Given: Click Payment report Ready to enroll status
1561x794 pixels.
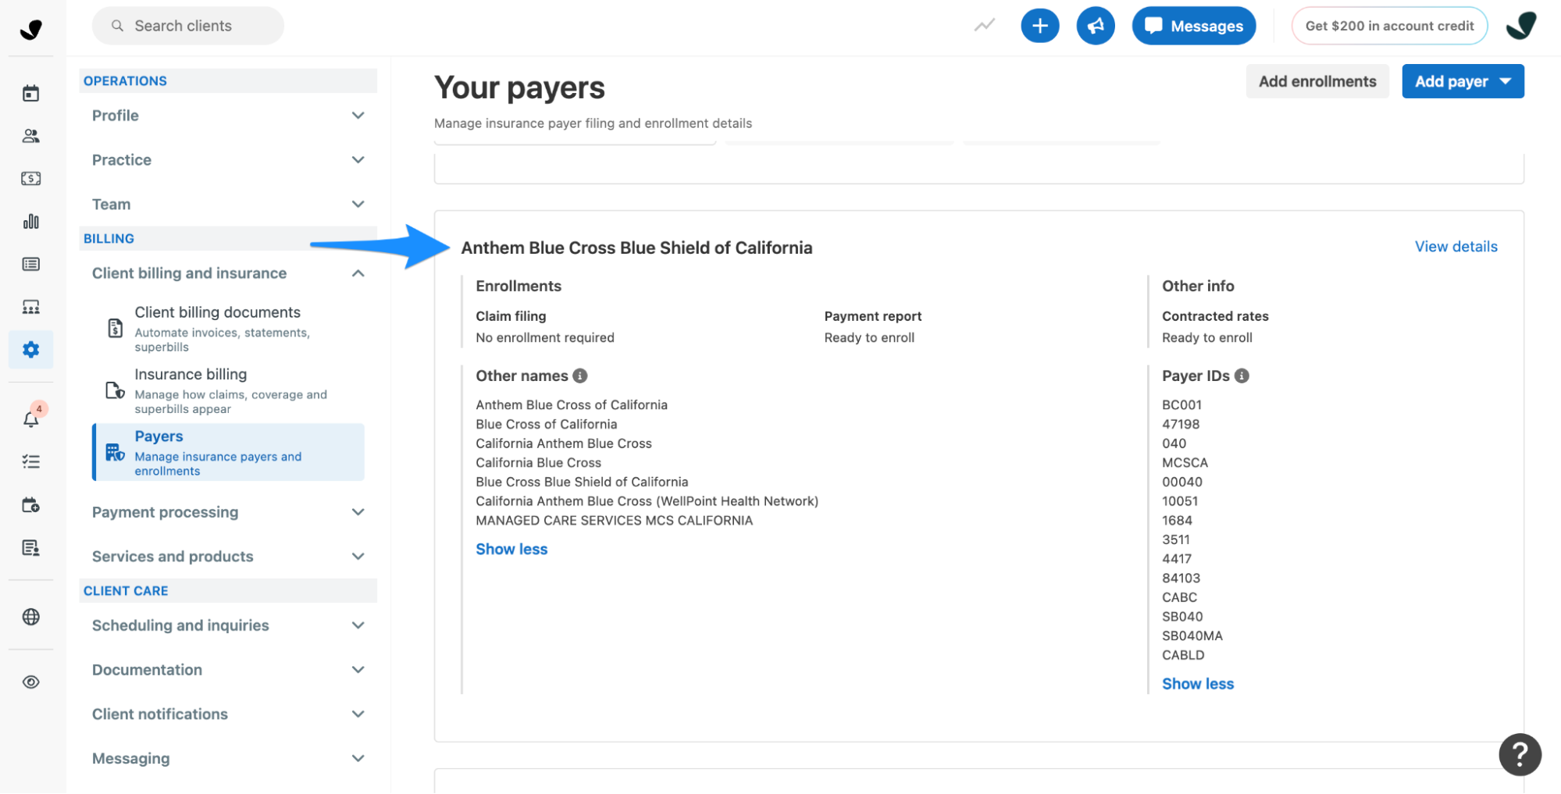Looking at the screenshot, I should pos(869,338).
